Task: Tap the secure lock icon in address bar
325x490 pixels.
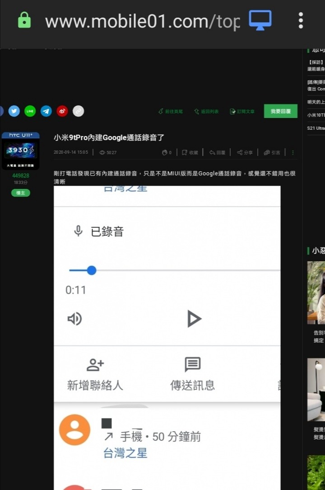Action: 24,20
